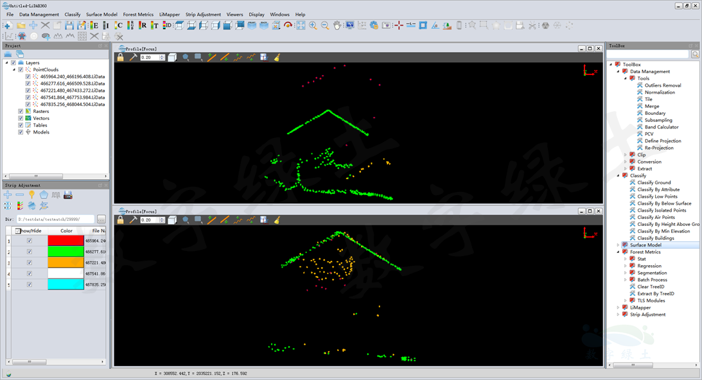Toggle the Rasters layer checkbox
The width and height of the screenshot is (702, 380).
[x=21, y=111]
